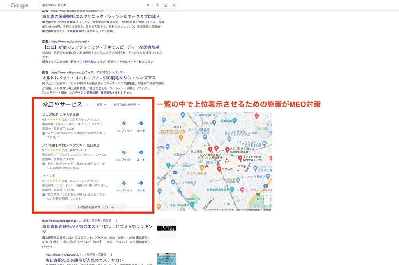The image size is (399, 265).
Task: Open the 利用可能な時間帯 filter dropdown
Action: coord(126,105)
